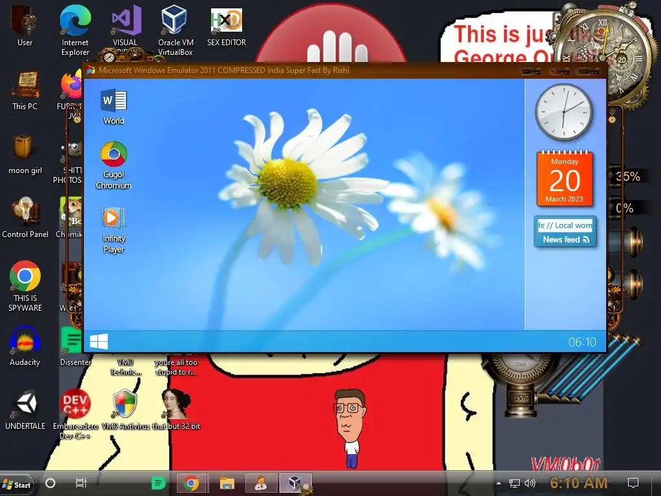Launch THIS IS SPYWARE Chrome icon
661x496 pixels.
25,286
